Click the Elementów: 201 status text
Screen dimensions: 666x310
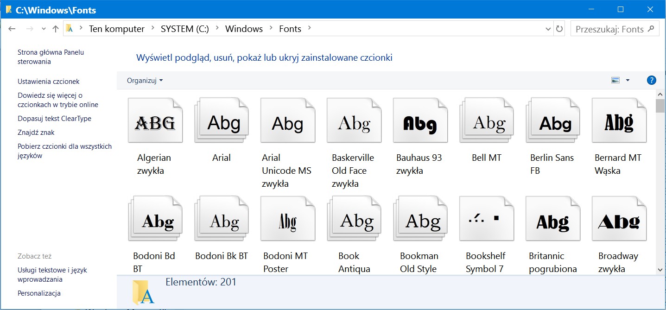click(x=201, y=282)
